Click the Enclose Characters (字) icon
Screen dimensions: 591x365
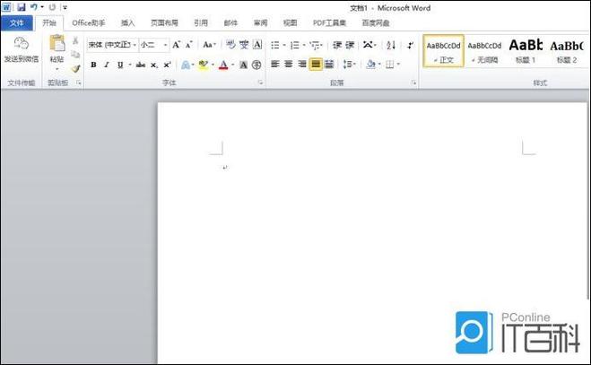256,65
